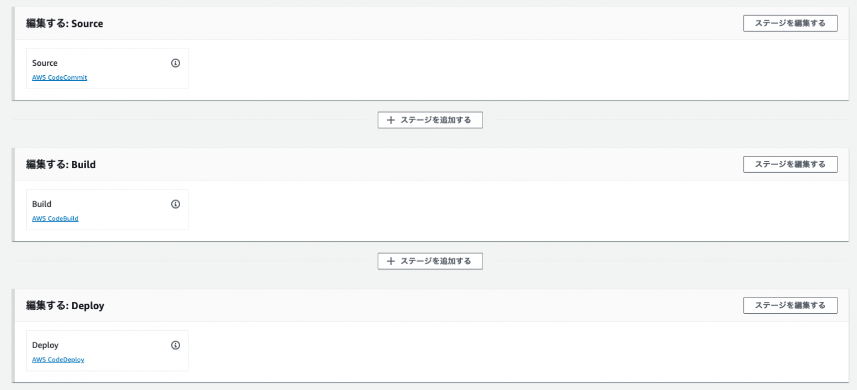The height and width of the screenshot is (390, 857).
Task: Click the info icon next to the Build action
Action: click(x=176, y=204)
